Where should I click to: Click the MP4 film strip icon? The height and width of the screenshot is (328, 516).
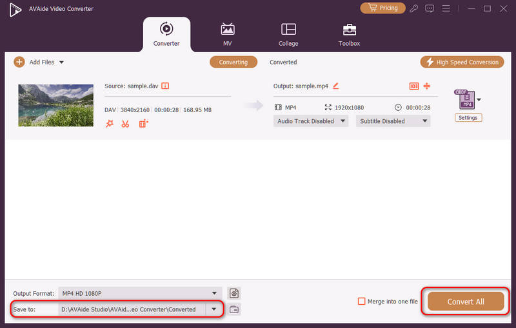pos(278,108)
